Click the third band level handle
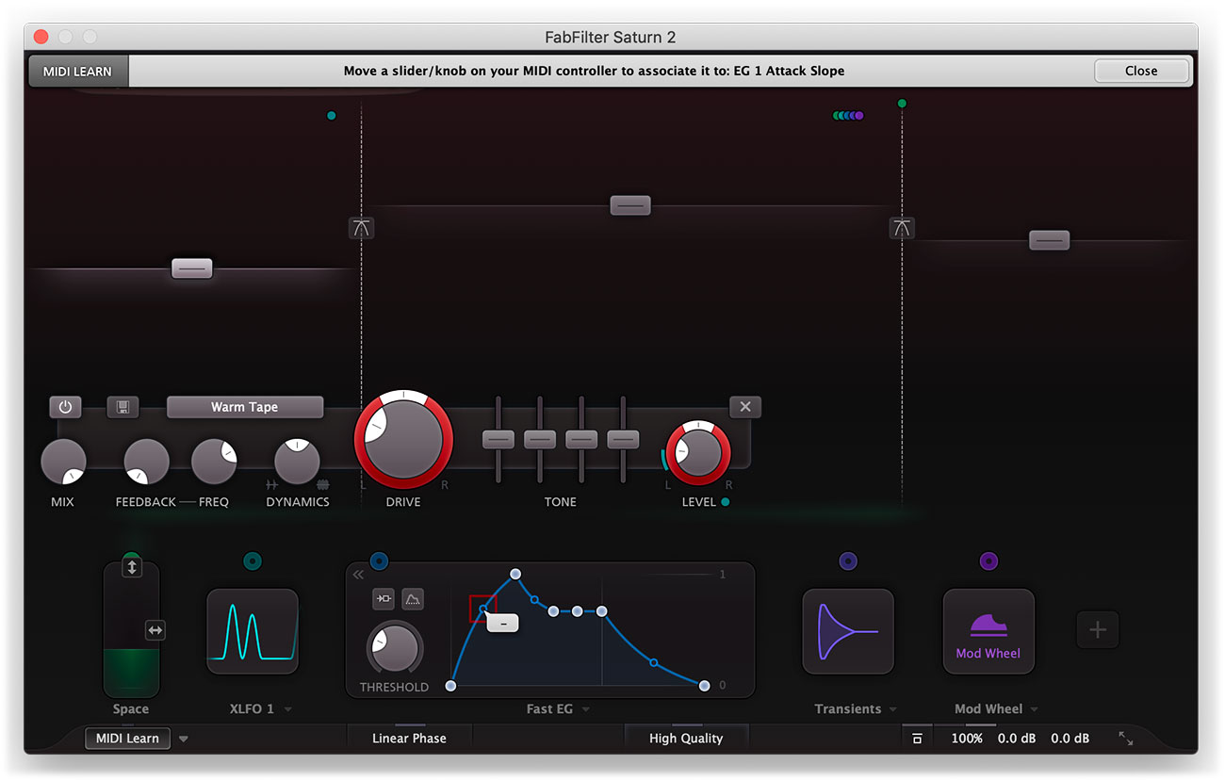 click(x=1049, y=240)
